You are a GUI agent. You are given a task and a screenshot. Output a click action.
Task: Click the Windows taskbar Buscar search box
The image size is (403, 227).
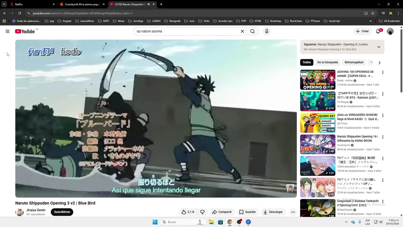(183, 222)
